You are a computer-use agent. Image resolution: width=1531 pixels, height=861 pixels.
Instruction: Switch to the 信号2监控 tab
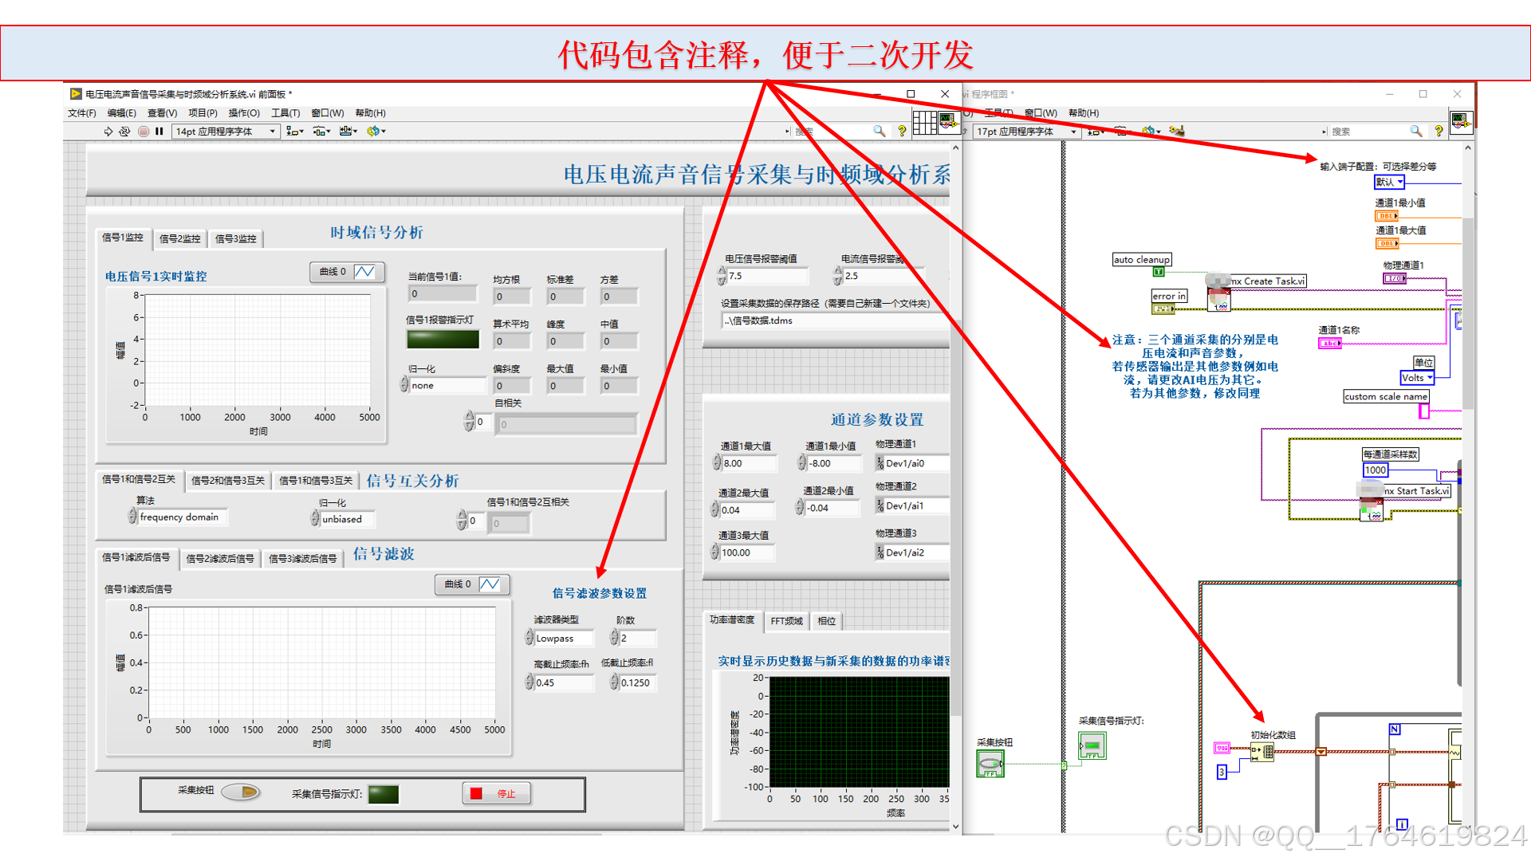click(x=179, y=238)
